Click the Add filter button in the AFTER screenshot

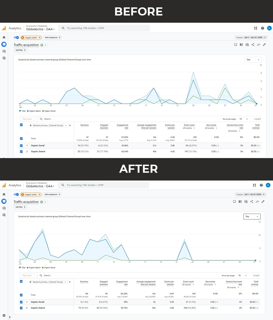(20, 207)
